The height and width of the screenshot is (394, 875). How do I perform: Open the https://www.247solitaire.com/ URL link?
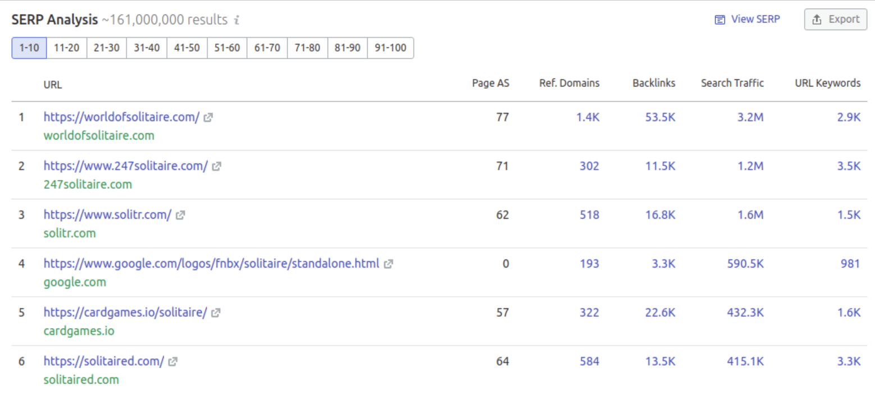[126, 166]
